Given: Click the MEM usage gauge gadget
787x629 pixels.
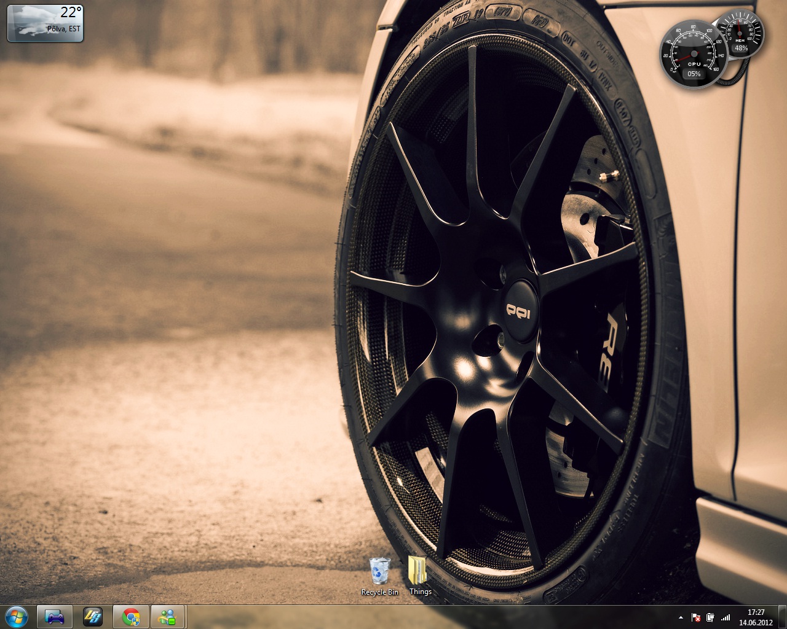Looking at the screenshot, I should pyautogui.click(x=741, y=34).
